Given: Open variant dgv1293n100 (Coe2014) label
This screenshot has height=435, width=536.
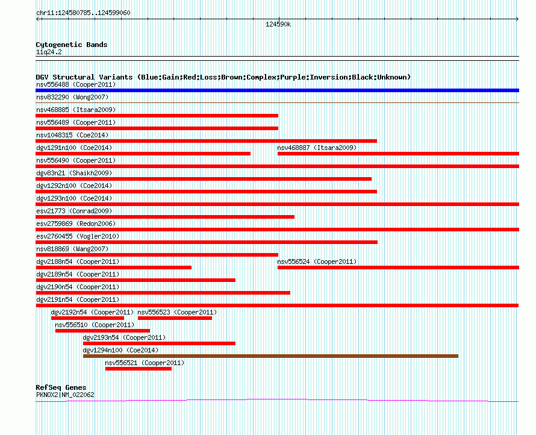Looking at the screenshot, I should click(x=74, y=198).
